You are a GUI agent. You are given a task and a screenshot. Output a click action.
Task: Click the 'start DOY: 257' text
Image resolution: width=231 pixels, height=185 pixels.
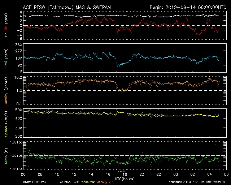tap(35, 182)
